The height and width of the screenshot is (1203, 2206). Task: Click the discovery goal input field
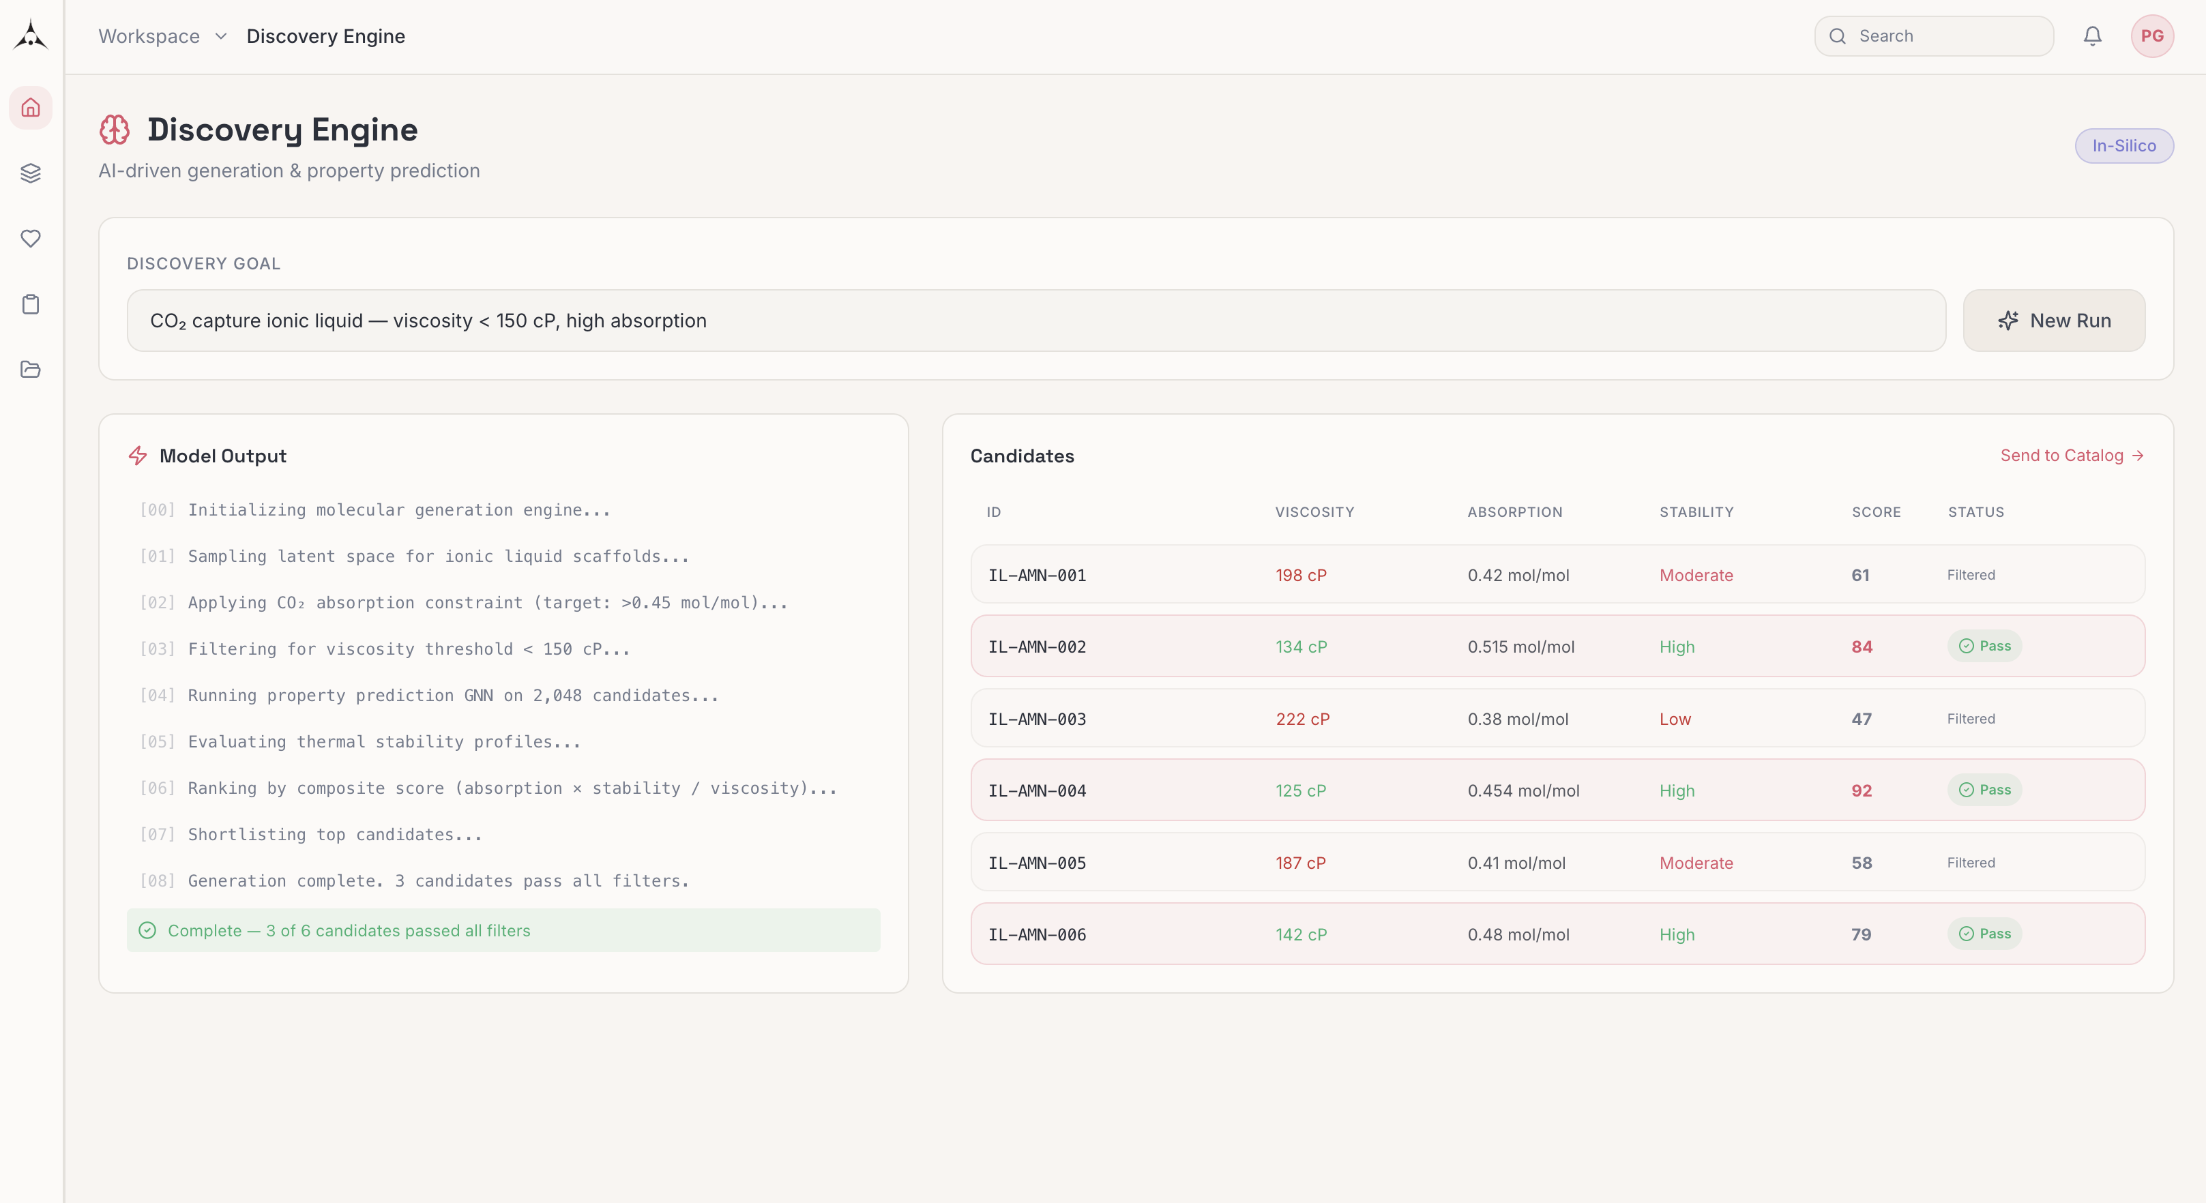pyautogui.click(x=1035, y=321)
